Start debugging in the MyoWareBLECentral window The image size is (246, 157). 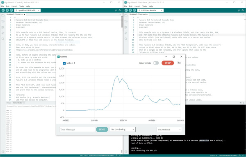11,10
